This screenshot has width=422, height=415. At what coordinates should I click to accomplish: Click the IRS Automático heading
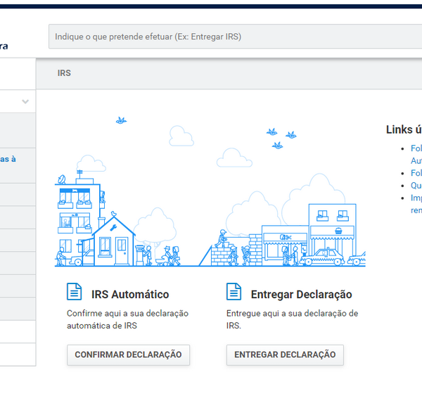pyautogui.click(x=130, y=295)
